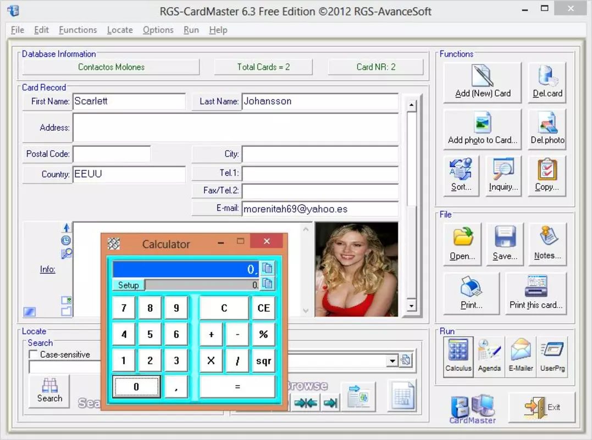Screen dimensions: 592x440
Task: Click the go-to-last-card arrow in Browse
Action: coord(331,403)
